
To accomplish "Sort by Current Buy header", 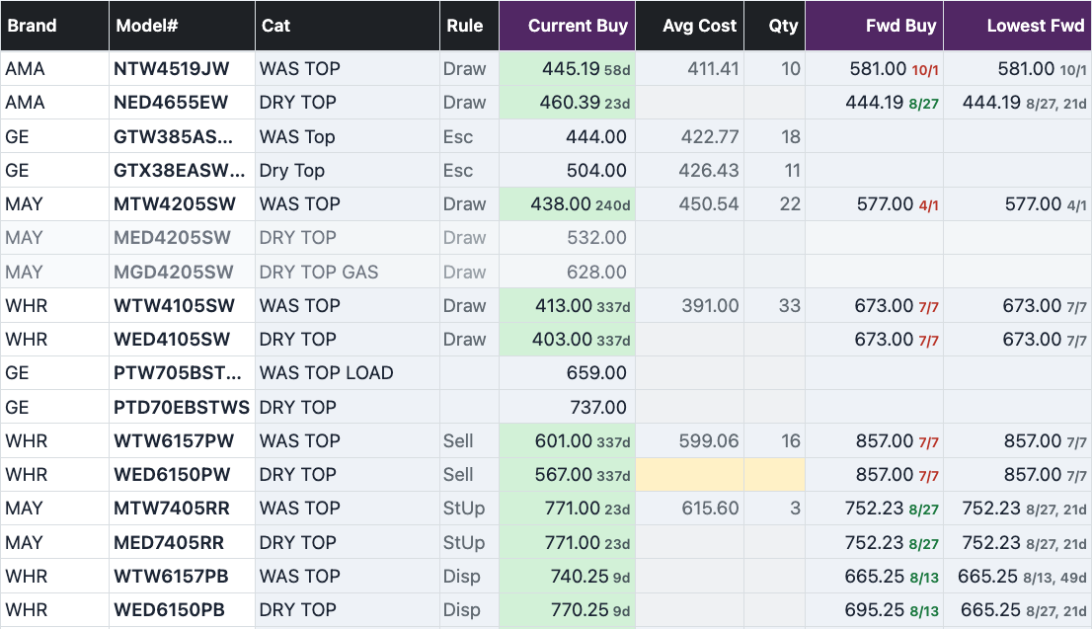I will [x=567, y=26].
